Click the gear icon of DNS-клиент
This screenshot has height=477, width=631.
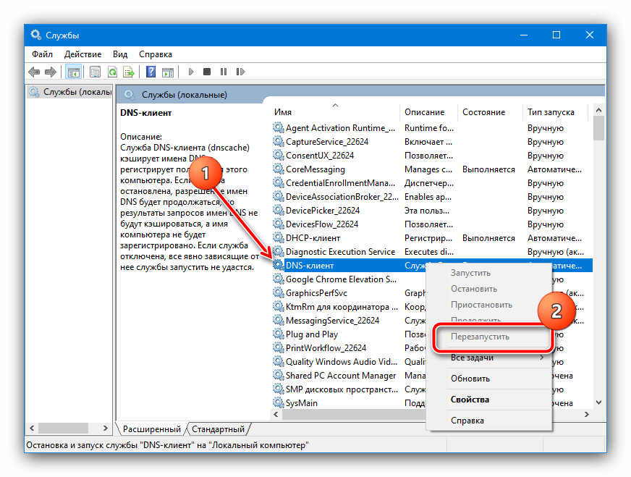278,265
